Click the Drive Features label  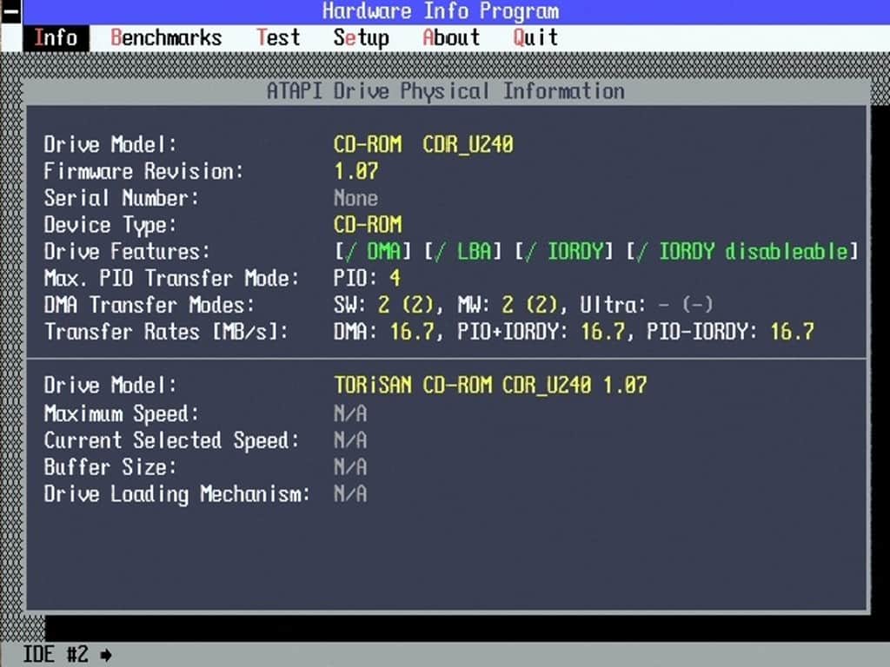click(127, 251)
